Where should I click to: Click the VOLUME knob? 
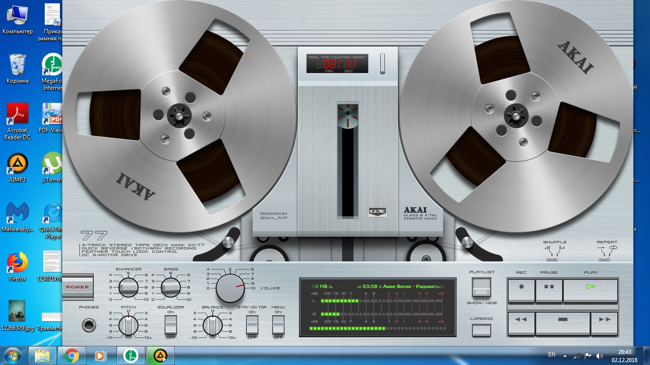230,288
